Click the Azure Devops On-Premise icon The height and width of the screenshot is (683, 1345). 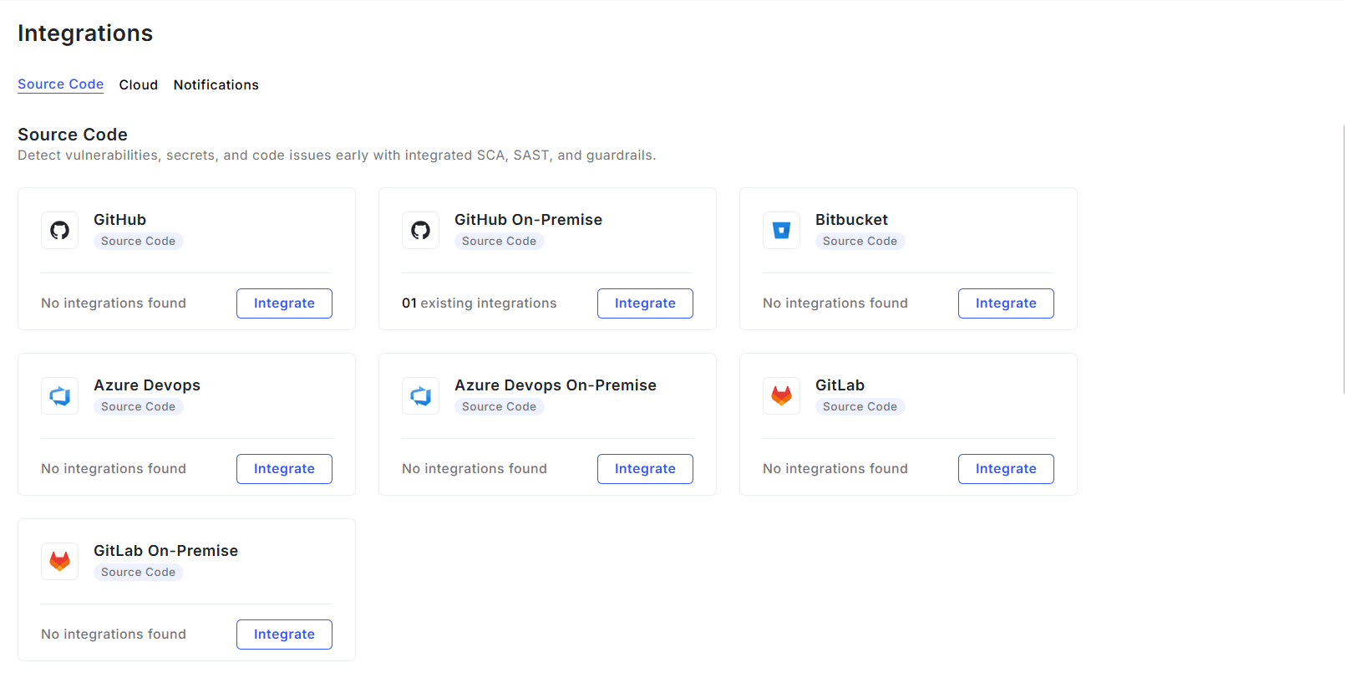(x=420, y=395)
